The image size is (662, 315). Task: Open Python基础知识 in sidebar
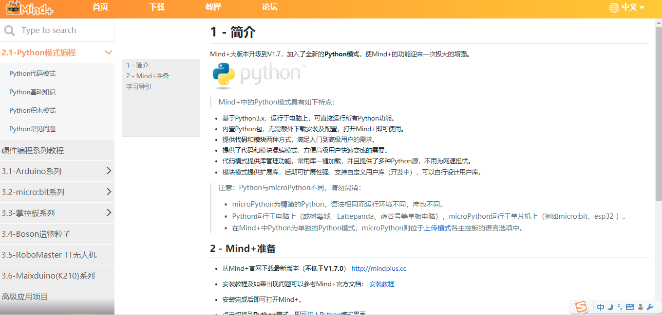[33, 92]
